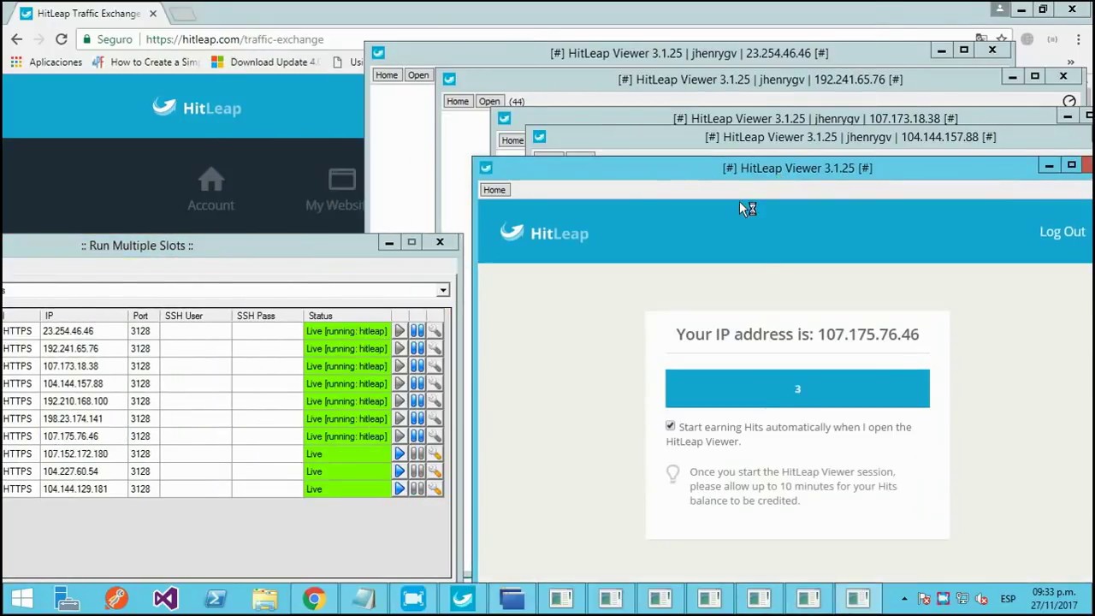Start the slot for IP 107.152.172.180
The image size is (1095, 616).
click(400, 454)
